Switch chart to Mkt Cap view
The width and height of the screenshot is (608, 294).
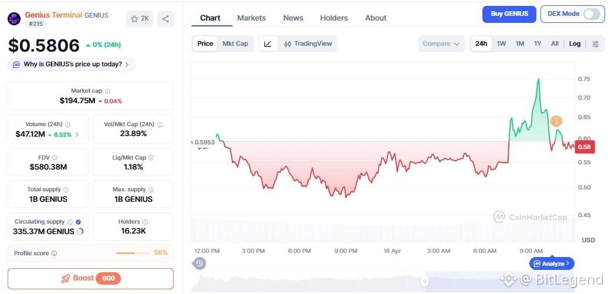[235, 44]
